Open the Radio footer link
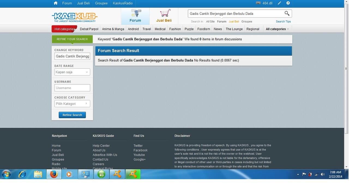 pyautogui.click(x=56, y=164)
